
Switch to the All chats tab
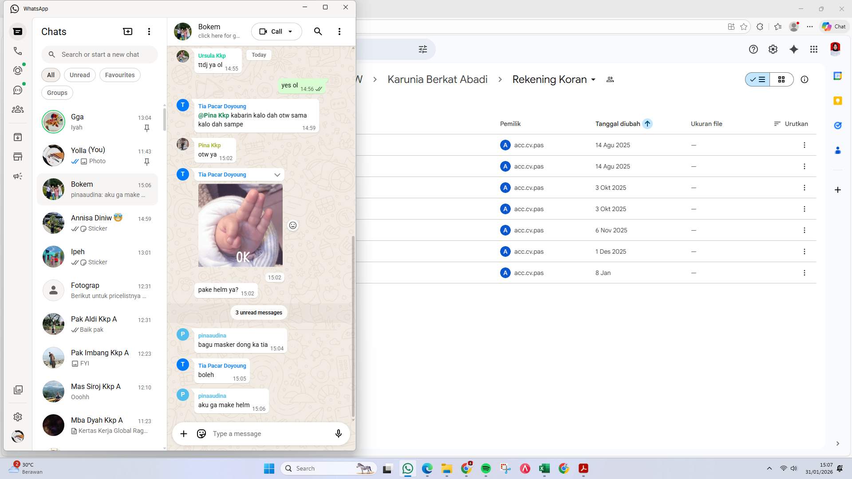tap(50, 75)
